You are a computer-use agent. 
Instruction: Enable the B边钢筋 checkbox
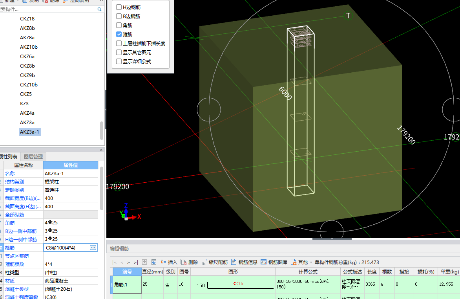point(119,16)
